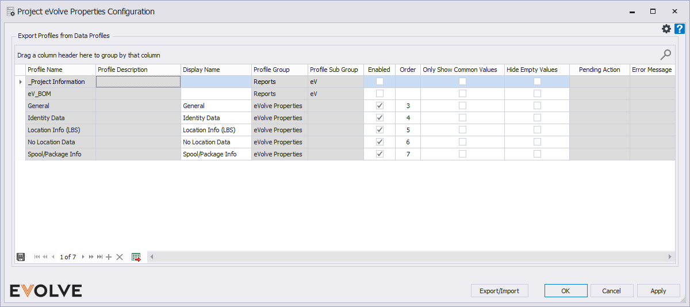Screen dimensions: 690x307
Task: Click horizontal scrollbar left arrow
Action: point(152,257)
